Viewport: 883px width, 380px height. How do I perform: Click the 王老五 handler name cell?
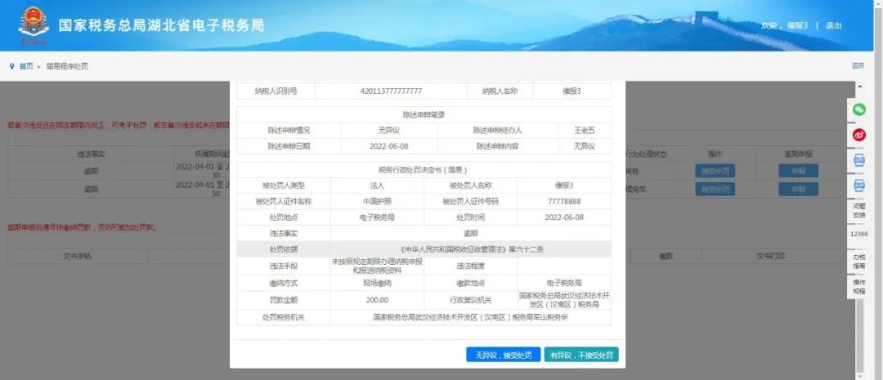[x=584, y=131]
